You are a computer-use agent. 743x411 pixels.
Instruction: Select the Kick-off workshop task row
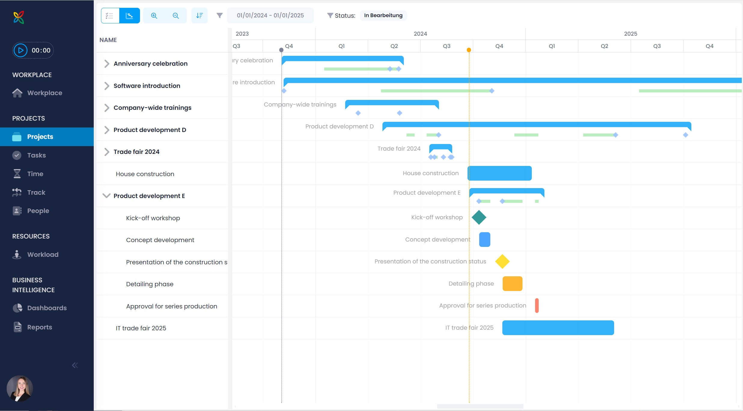pos(162,218)
